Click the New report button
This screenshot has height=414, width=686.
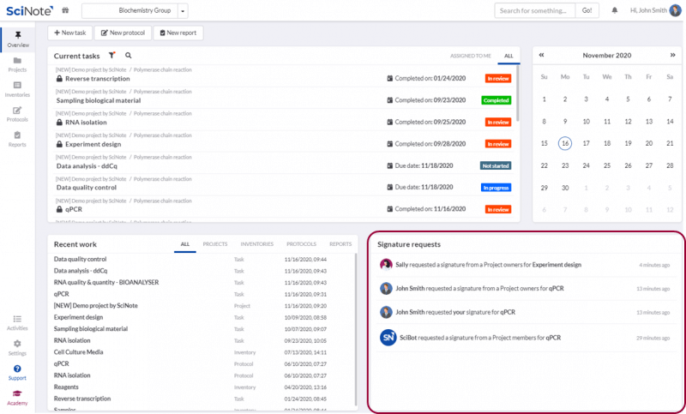[x=178, y=33]
